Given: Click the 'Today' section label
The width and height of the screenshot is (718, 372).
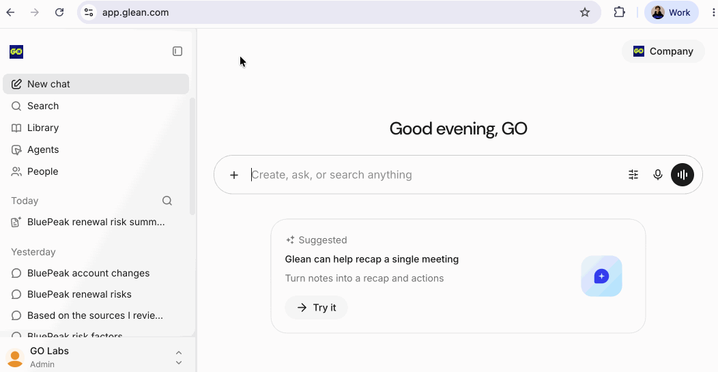Looking at the screenshot, I should pos(25,201).
